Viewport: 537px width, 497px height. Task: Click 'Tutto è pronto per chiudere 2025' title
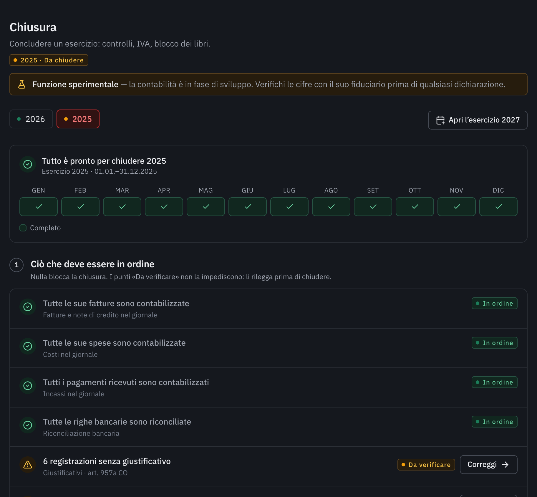tap(104, 161)
